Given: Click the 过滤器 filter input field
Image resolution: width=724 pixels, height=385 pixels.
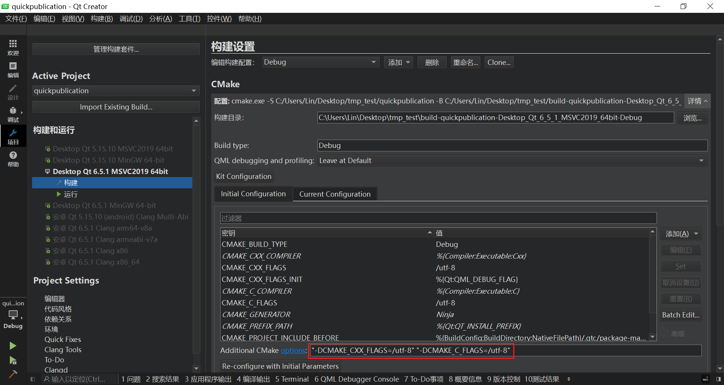Looking at the screenshot, I should (438, 218).
